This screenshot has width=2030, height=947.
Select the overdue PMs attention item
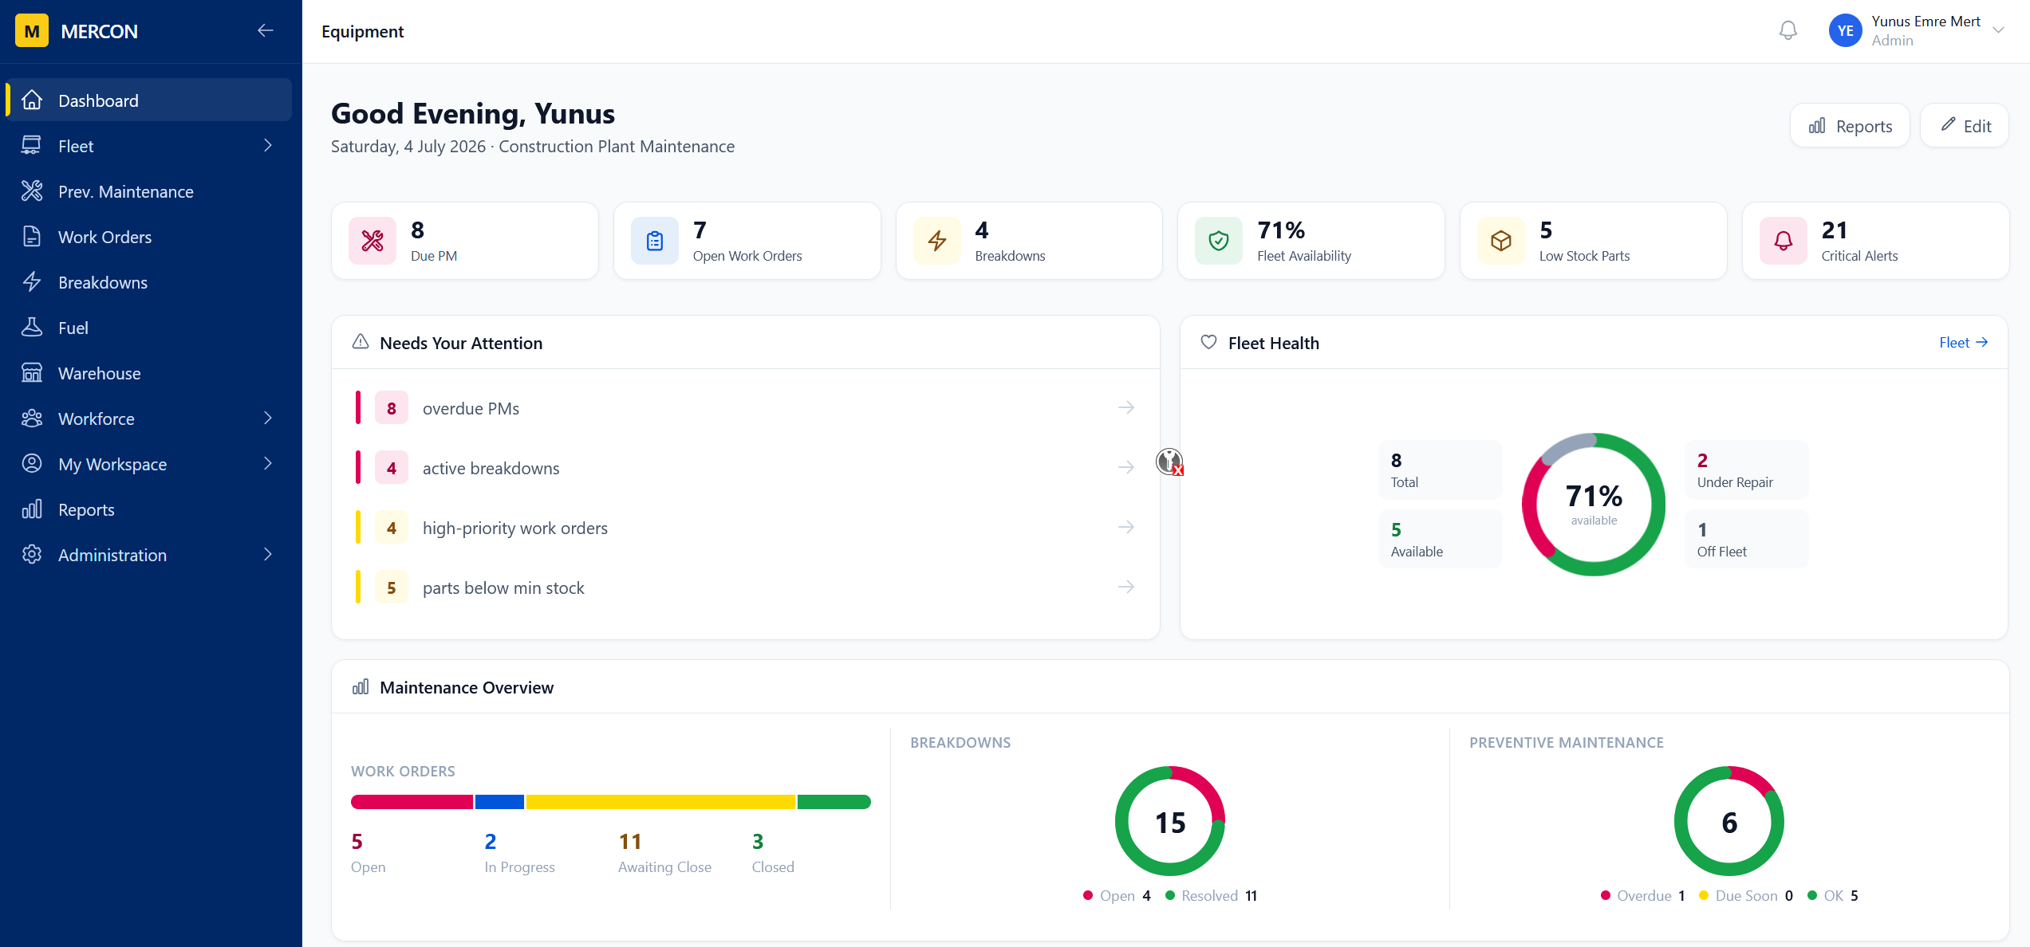pyautogui.click(x=746, y=408)
